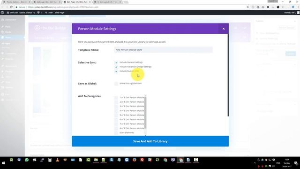Image resolution: width=300 pixels, height=169 pixels.
Task: Click the browser address bar URL
Action: (63, 7)
